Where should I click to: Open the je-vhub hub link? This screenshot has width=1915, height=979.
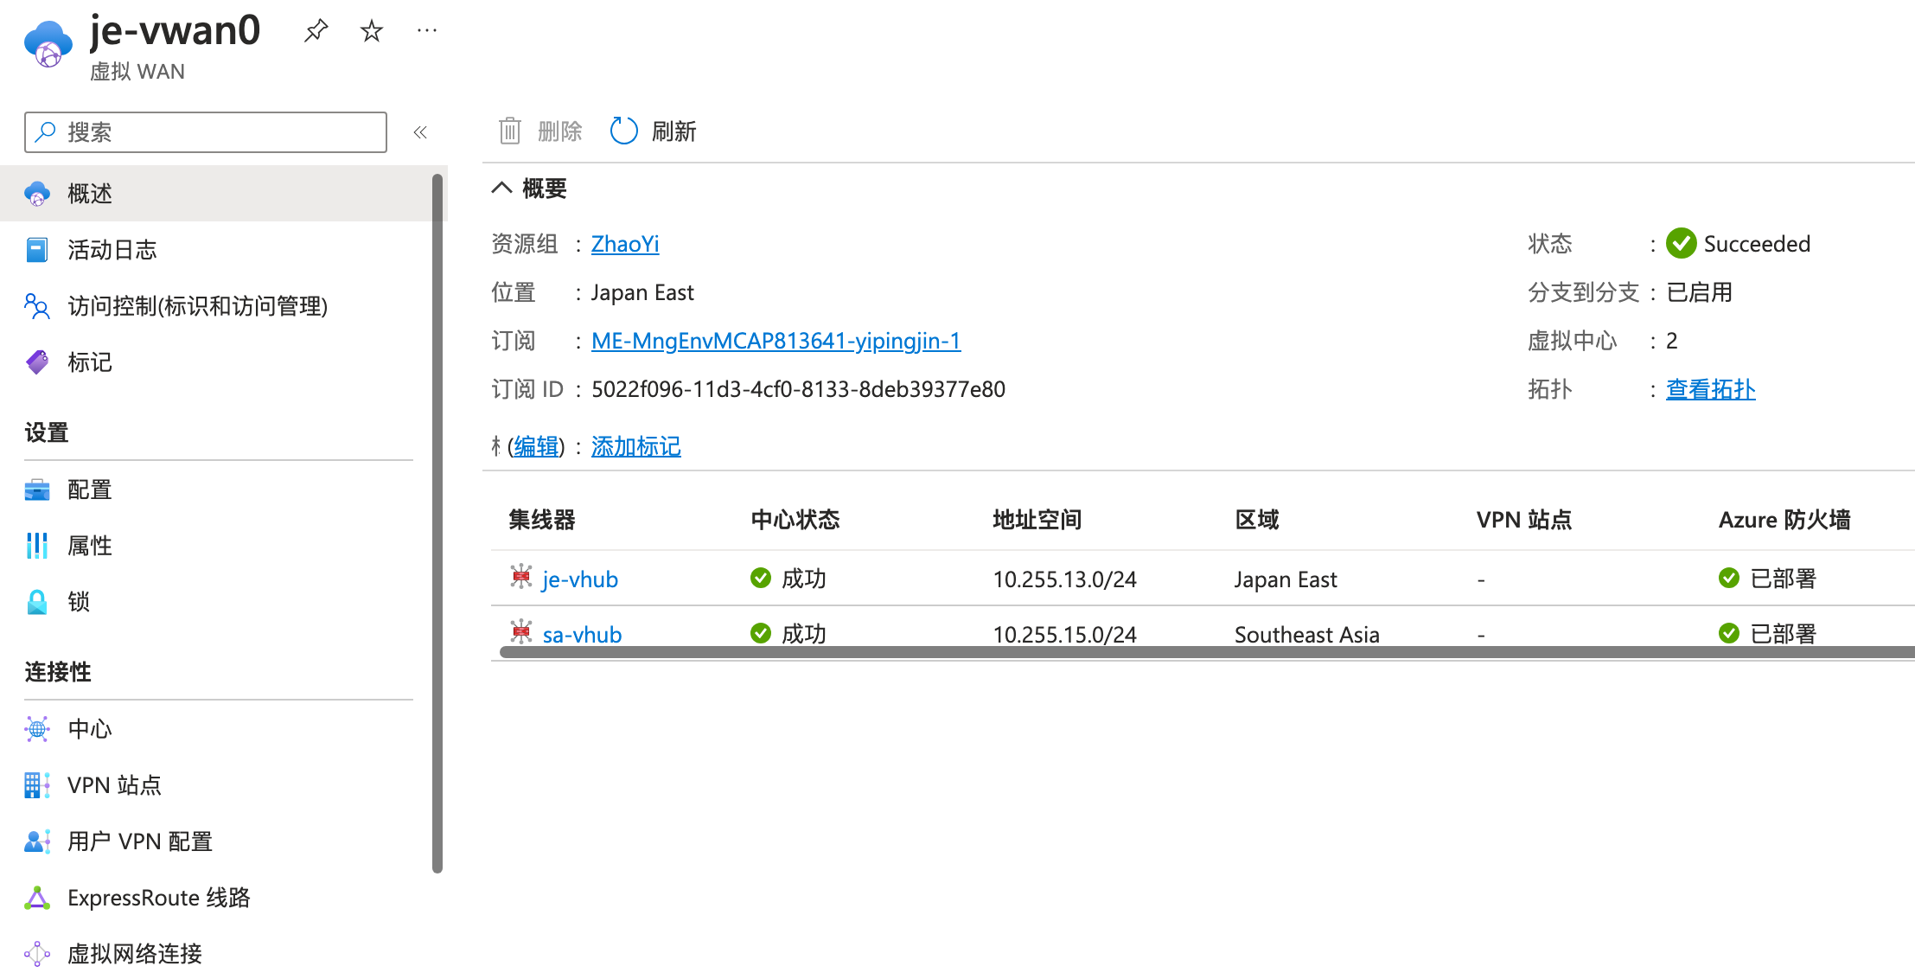pos(580,579)
